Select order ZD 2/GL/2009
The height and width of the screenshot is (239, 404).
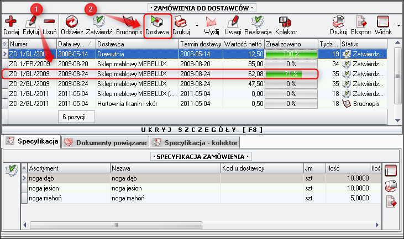[195, 83]
